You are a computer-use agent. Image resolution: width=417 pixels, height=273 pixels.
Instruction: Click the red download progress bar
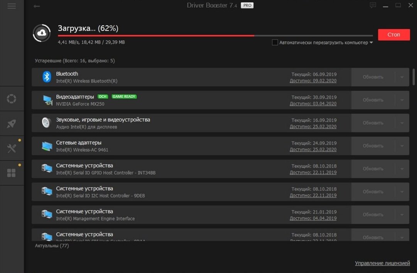pos(215,35)
